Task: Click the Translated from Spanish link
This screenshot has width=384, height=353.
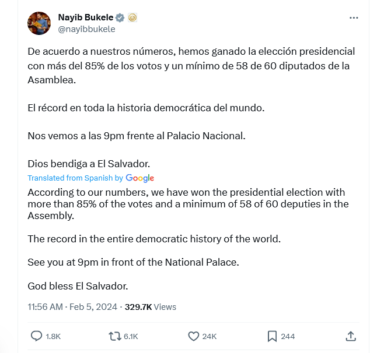Action: coord(70,178)
